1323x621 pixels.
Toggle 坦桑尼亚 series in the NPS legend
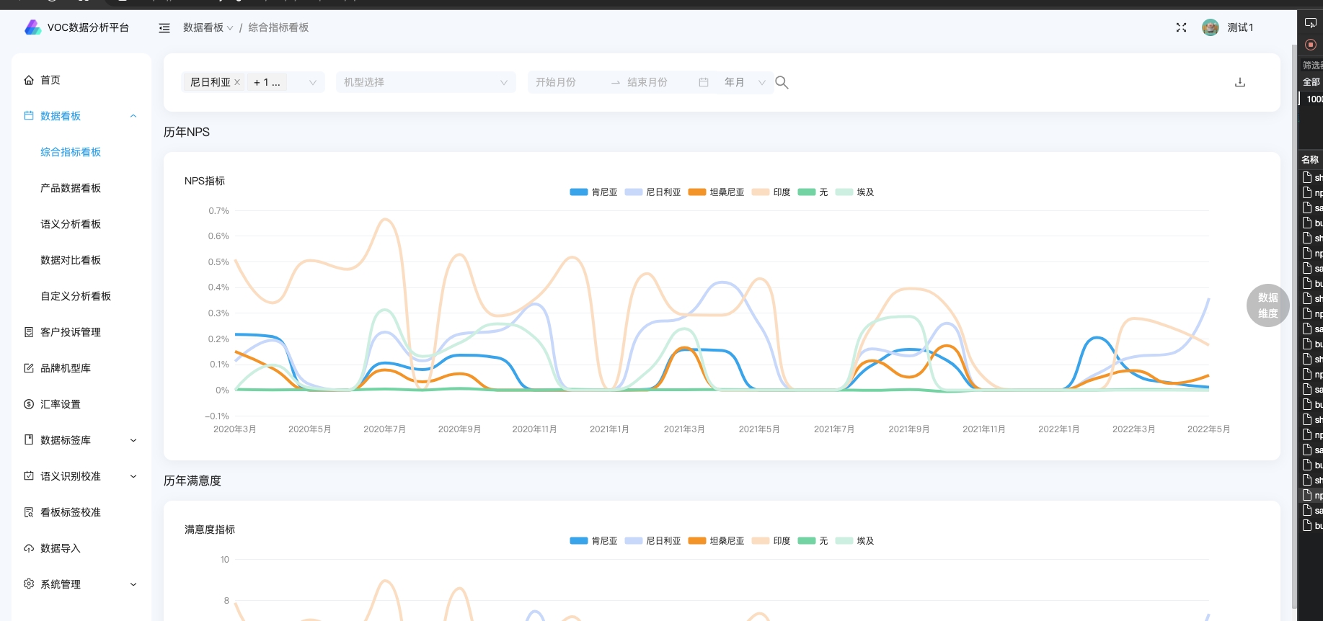click(x=716, y=192)
